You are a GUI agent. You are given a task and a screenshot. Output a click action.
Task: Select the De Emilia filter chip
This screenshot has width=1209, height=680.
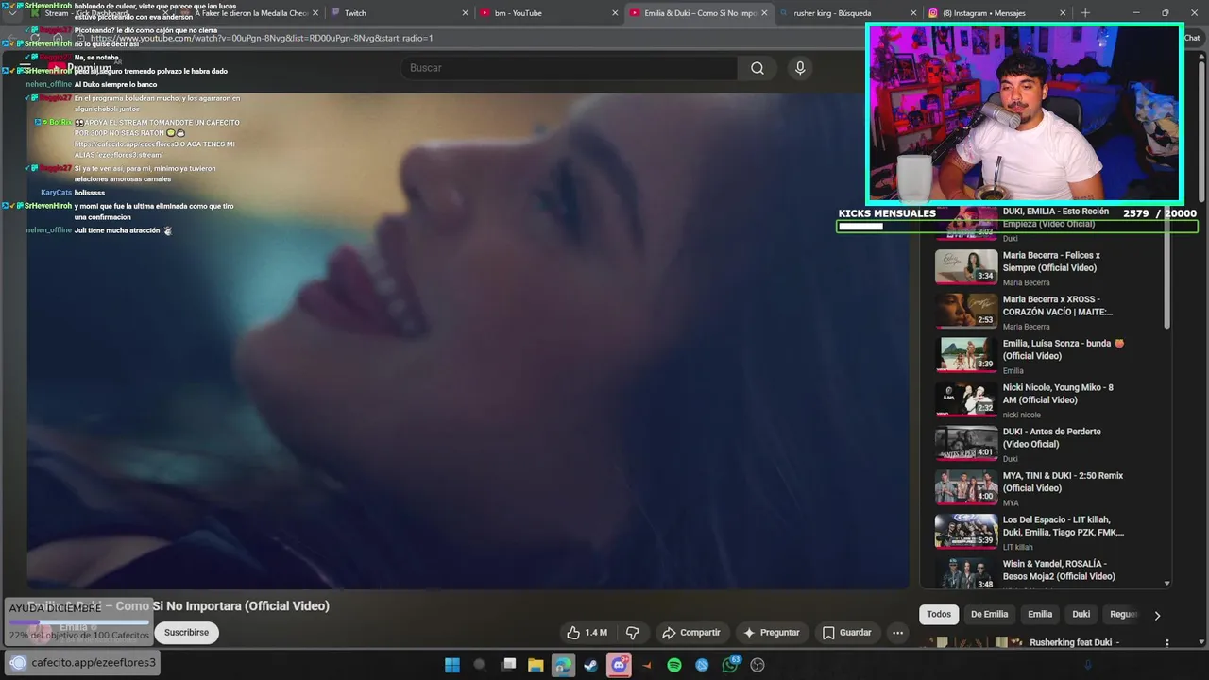[989, 614]
